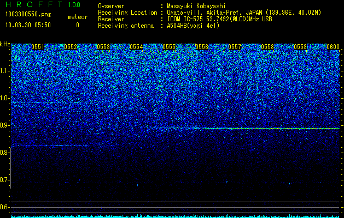Click the 0.8 frequency axis label
The width and height of the screenshot is (344, 218).
(x=5, y=153)
